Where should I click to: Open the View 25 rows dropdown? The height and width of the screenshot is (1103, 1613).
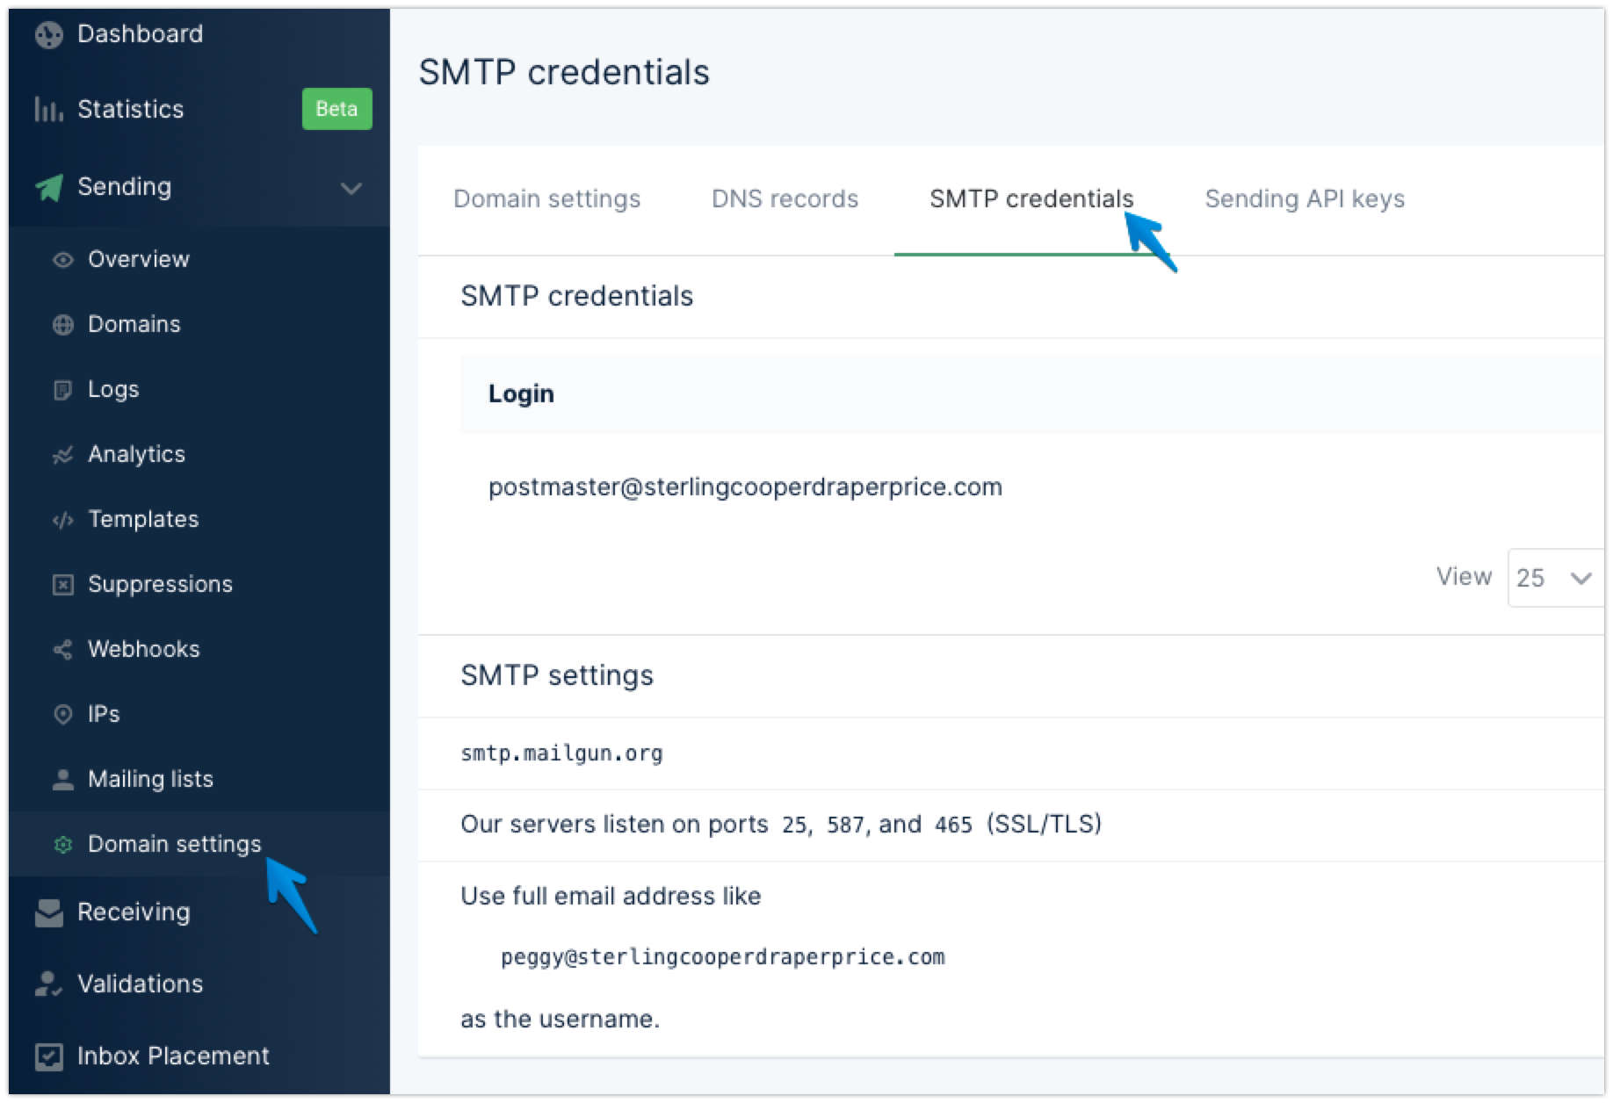[1556, 578]
